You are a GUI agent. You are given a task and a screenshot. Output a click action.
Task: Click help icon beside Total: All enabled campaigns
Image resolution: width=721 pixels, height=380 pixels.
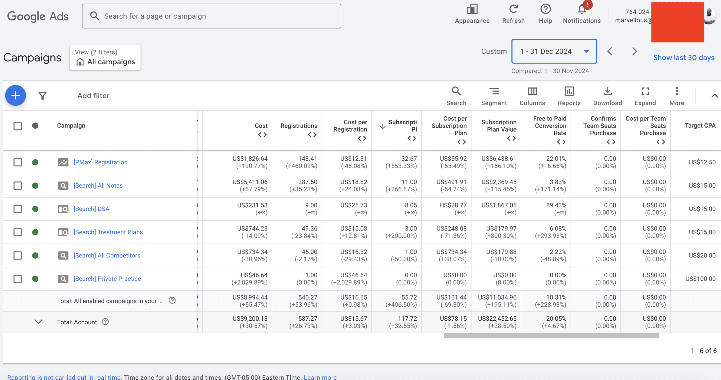(172, 300)
